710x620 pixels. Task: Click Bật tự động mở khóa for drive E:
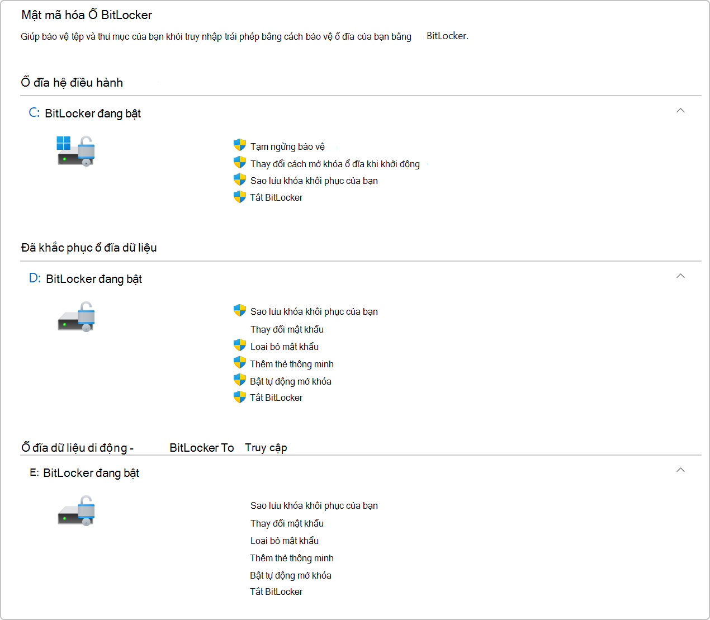click(x=291, y=575)
